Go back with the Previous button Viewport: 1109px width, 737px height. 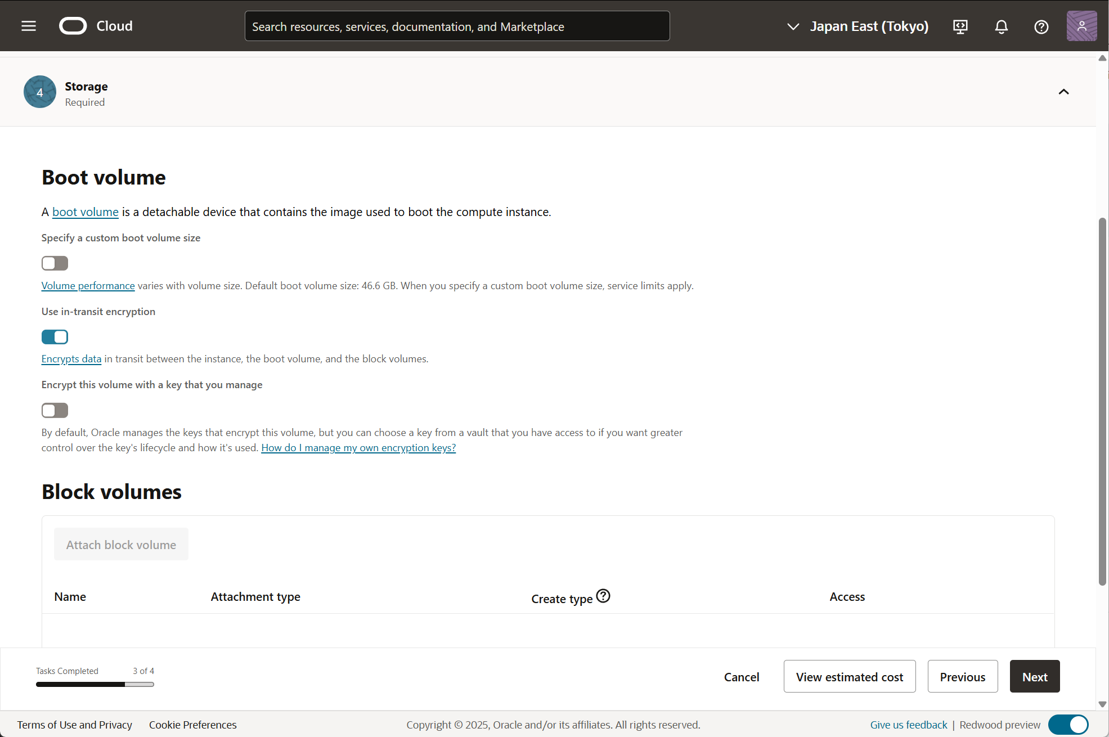(963, 677)
